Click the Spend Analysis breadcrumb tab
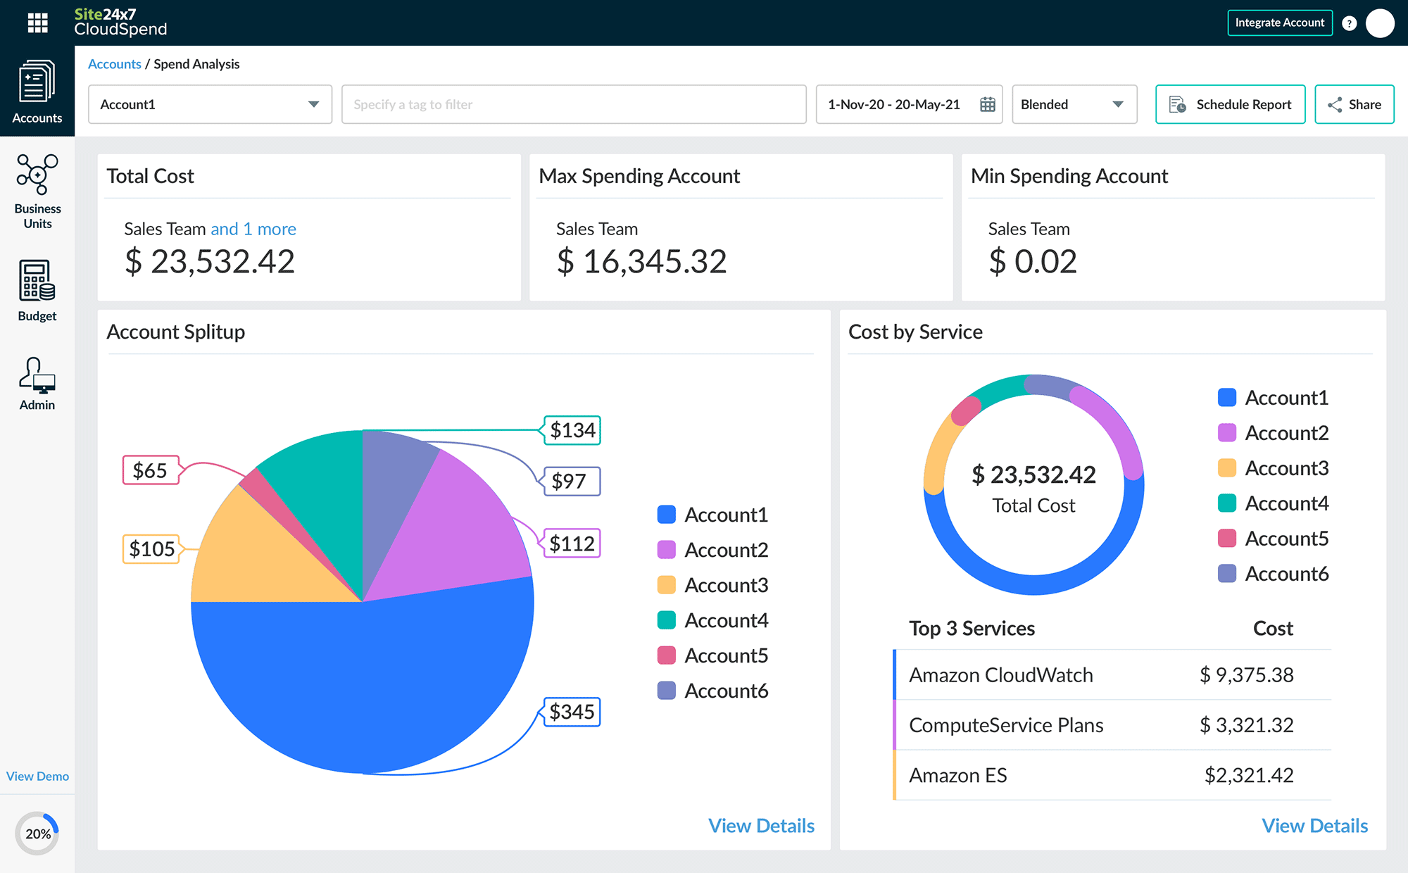1408x873 pixels. point(196,63)
